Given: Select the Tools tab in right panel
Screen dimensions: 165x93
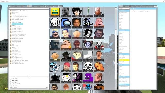Looking at the screenshot, I should [121, 6].
